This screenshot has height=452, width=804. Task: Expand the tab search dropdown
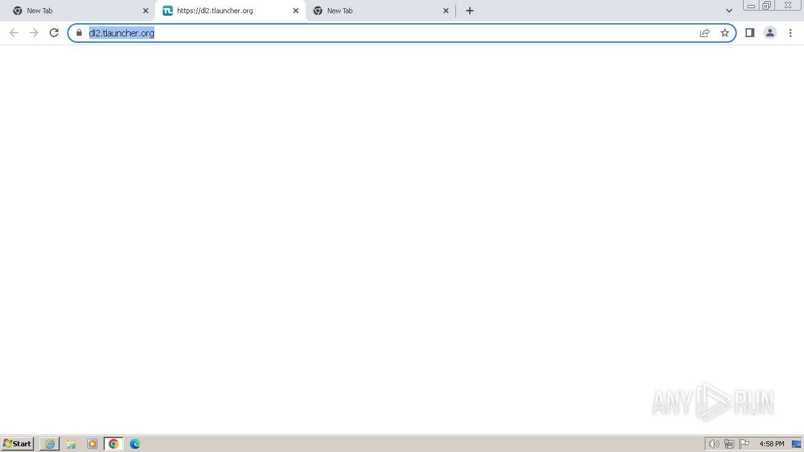tap(729, 11)
